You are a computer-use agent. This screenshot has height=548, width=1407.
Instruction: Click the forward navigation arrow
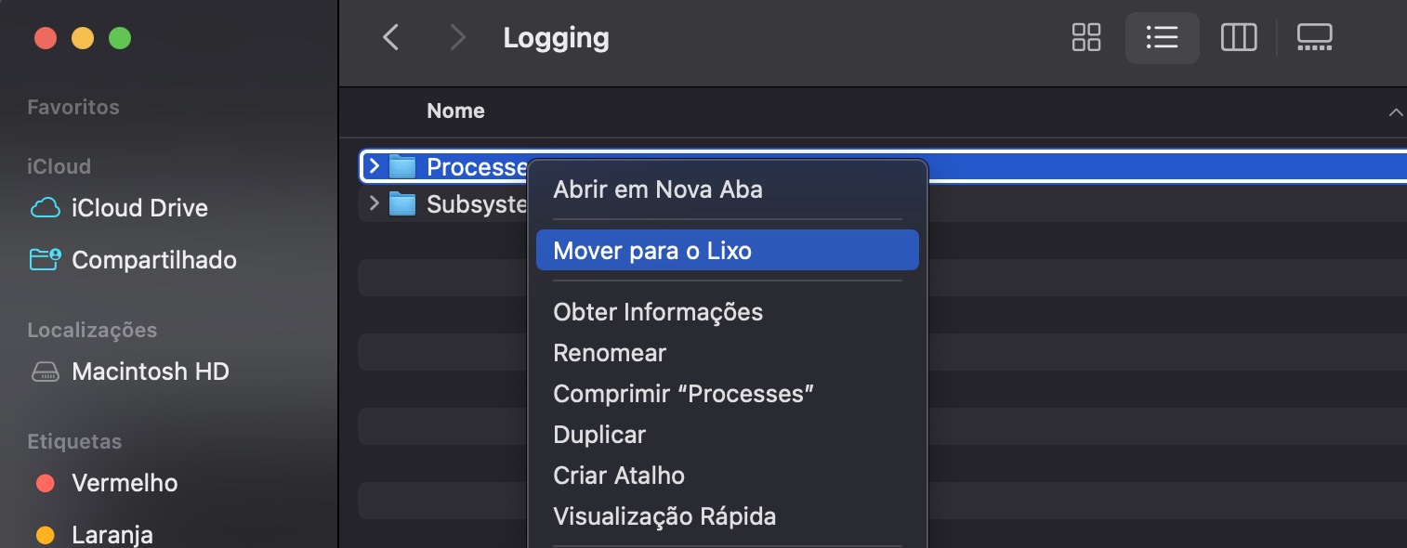point(457,38)
